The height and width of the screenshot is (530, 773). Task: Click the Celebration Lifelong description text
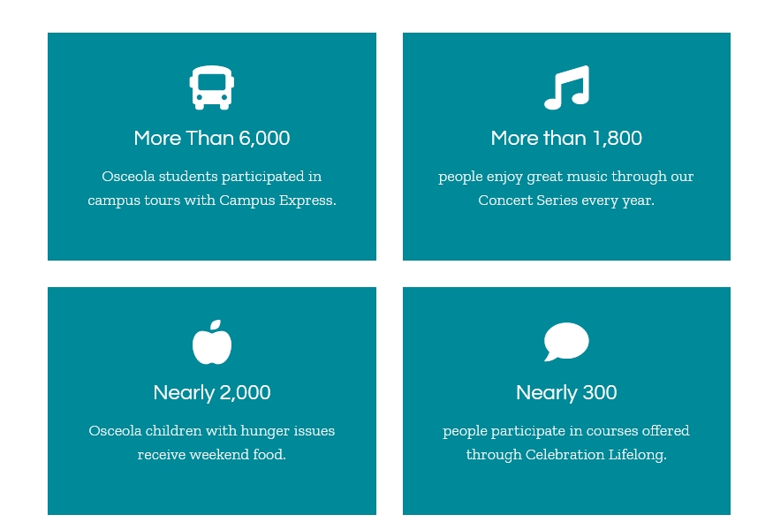click(566, 443)
